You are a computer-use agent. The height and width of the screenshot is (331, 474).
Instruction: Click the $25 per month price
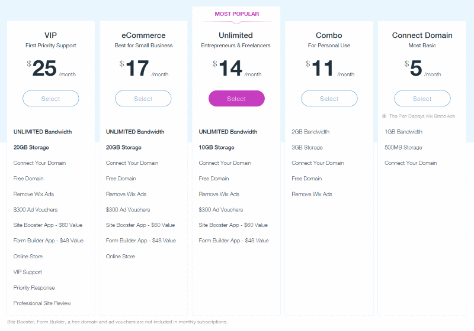(51, 68)
